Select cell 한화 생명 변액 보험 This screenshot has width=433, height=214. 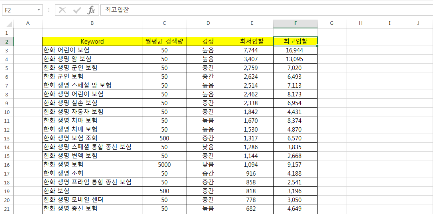92,156
